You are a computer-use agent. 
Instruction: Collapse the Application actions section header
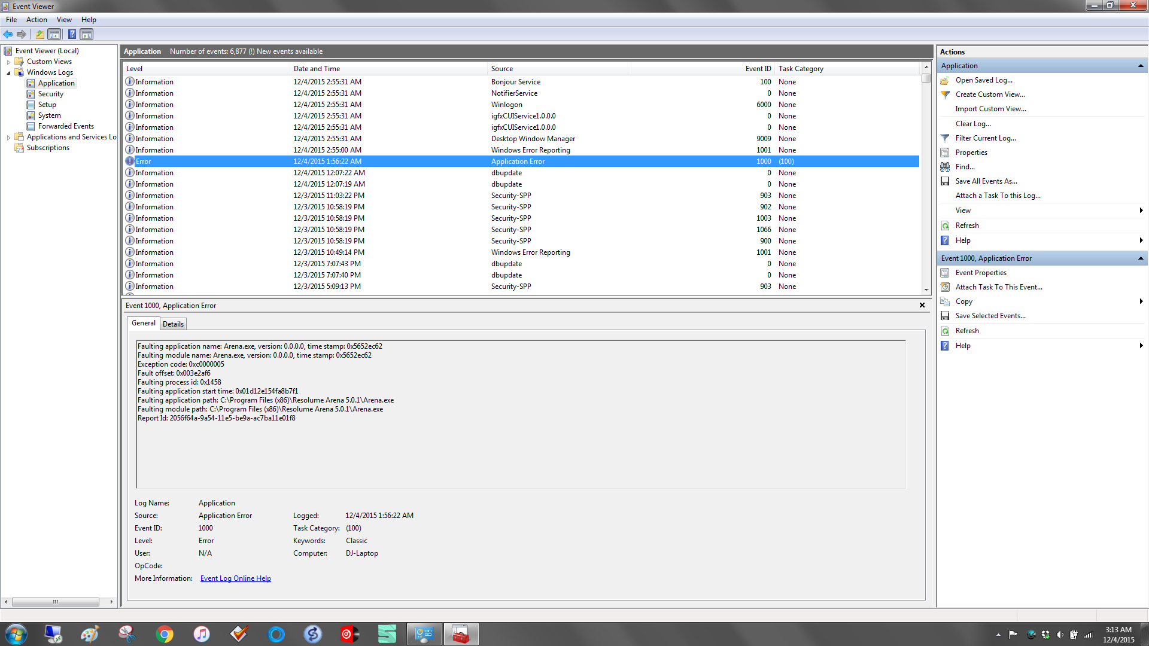[1140, 66]
